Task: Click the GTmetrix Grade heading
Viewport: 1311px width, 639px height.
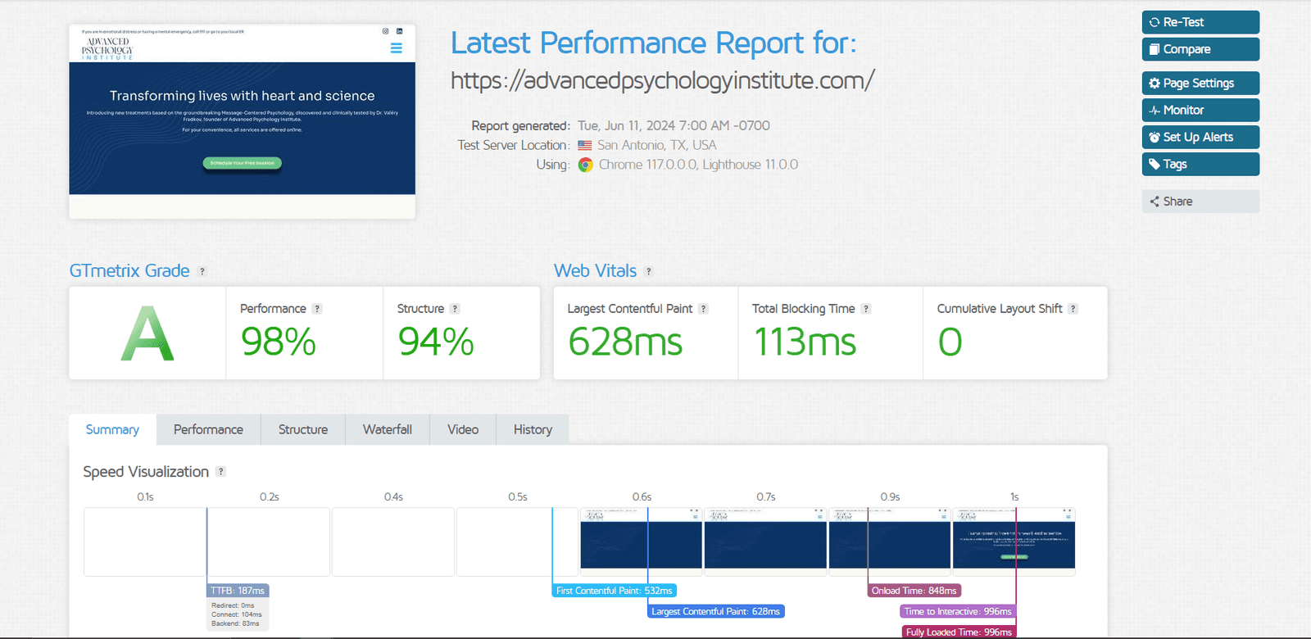Action: (x=129, y=270)
